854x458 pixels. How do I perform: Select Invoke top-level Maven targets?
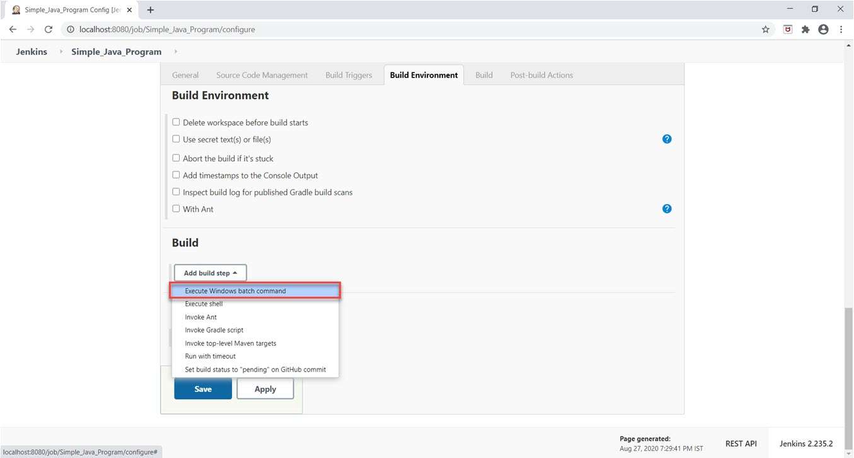pos(255,343)
